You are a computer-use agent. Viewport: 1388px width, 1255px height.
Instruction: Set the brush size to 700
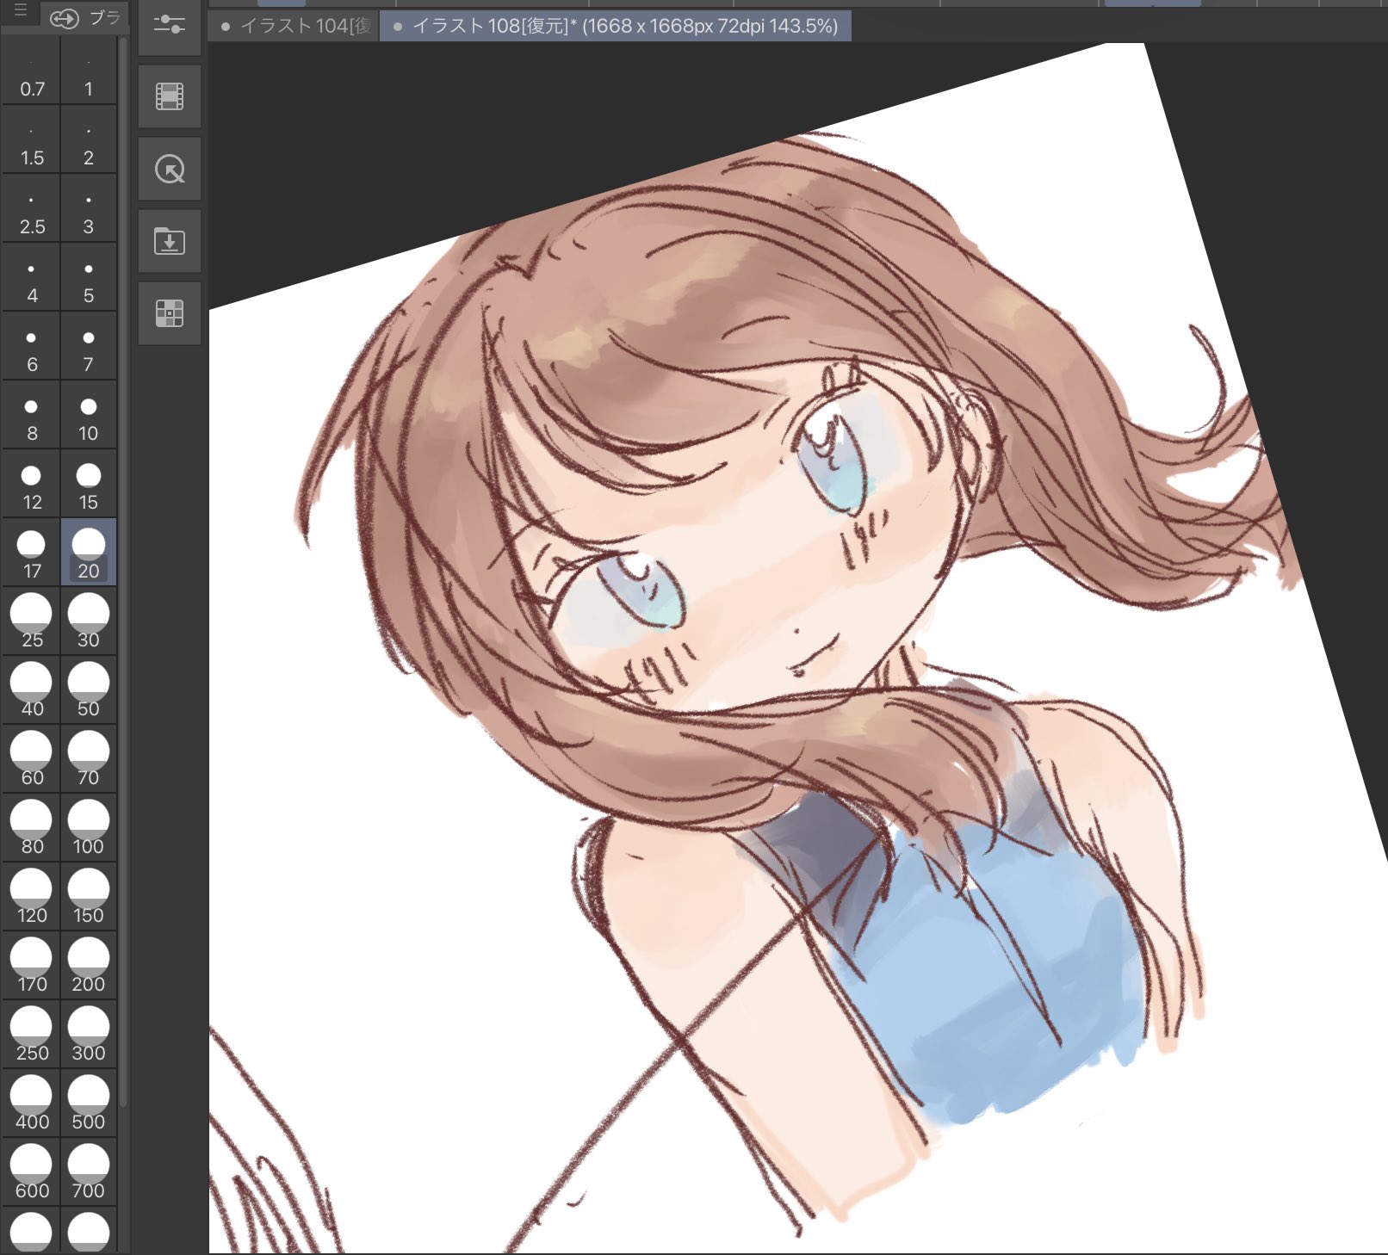coord(88,1172)
